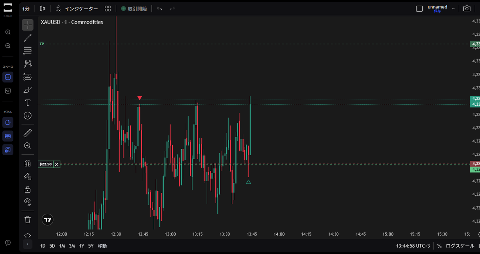Toggle lock all drawings

pyautogui.click(x=28, y=190)
